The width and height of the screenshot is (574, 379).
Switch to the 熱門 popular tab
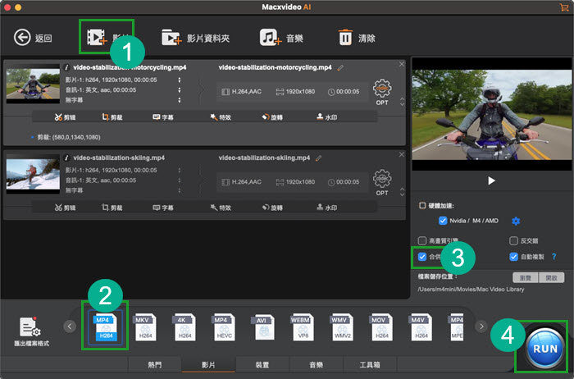tap(154, 365)
